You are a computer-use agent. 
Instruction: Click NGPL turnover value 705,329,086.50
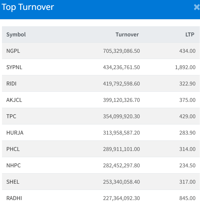(121, 51)
